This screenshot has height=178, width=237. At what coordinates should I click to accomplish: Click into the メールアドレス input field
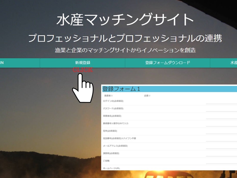(x=221, y=146)
